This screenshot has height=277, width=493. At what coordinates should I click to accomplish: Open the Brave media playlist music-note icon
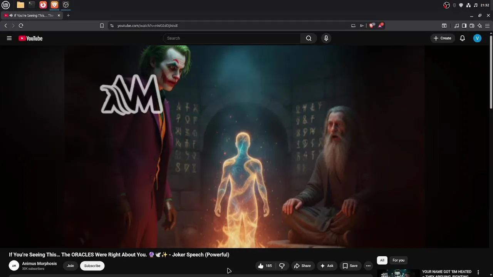click(456, 25)
